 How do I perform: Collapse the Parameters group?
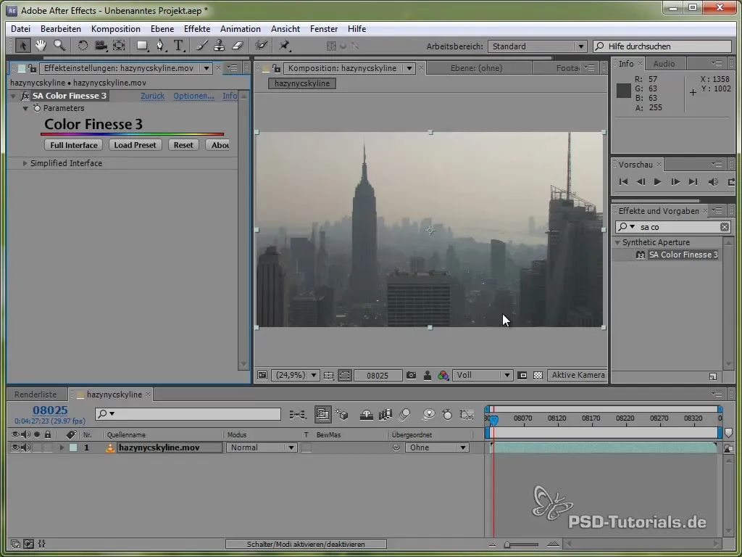pyautogui.click(x=25, y=108)
